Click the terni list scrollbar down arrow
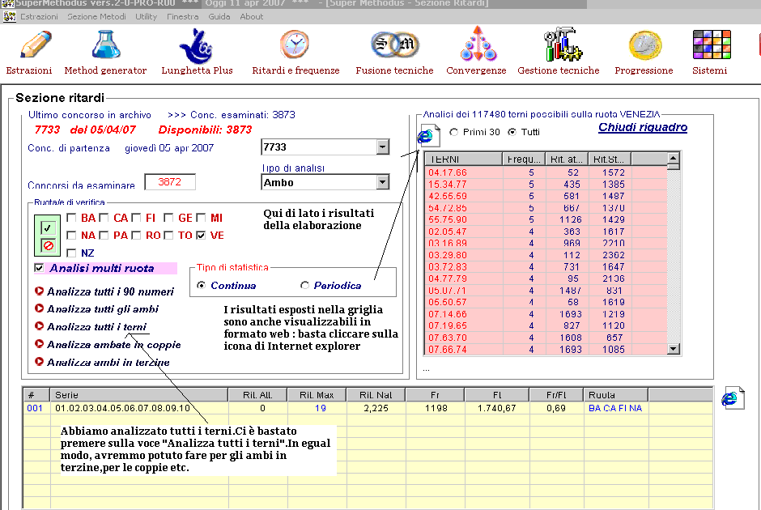This screenshot has height=510, width=761. [673, 349]
